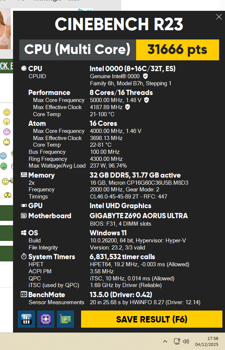This screenshot has width=225, height=350.
Task: Open the HWiNFO sensor tool icon
Action: [x=26, y=319]
